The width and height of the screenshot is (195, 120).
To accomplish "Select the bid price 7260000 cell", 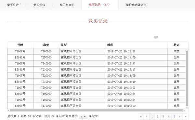I will [46, 51].
